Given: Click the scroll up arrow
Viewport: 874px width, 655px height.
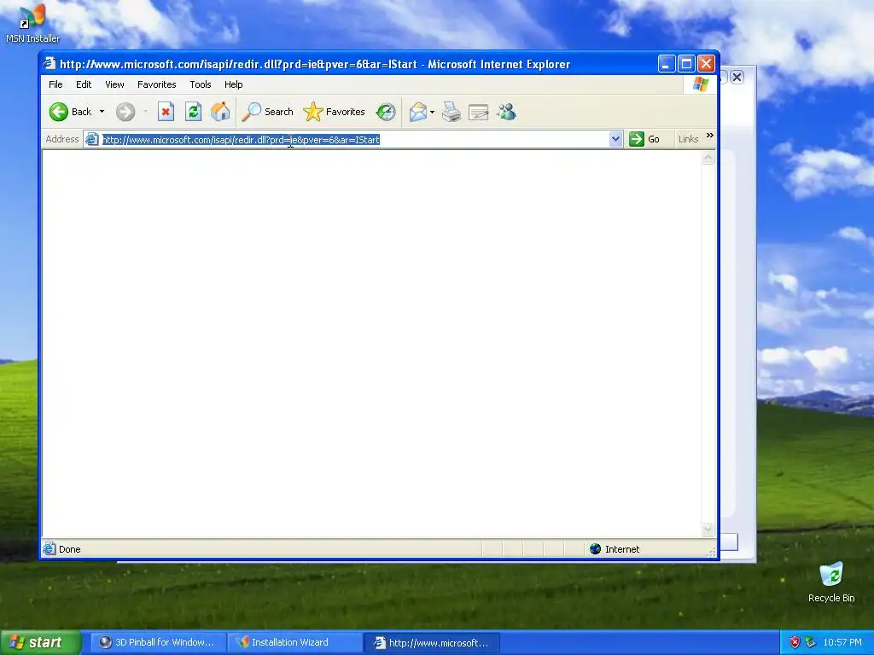Looking at the screenshot, I should pyautogui.click(x=708, y=158).
